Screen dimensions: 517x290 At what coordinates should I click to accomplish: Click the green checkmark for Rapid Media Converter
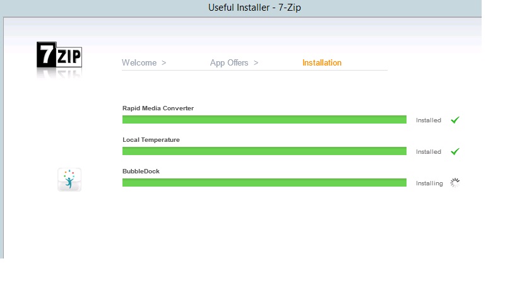coord(455,120)
